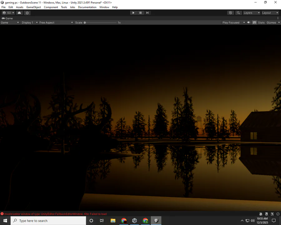Image resolution: width=281 pixels, height=225 pixels.
Task: Open the Unity account SO dropdown
Action: coord(8,13)
